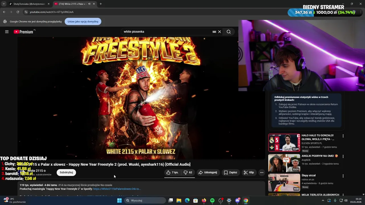Click the video player Freestyle 2 artwork

click(x=141, y=98)
